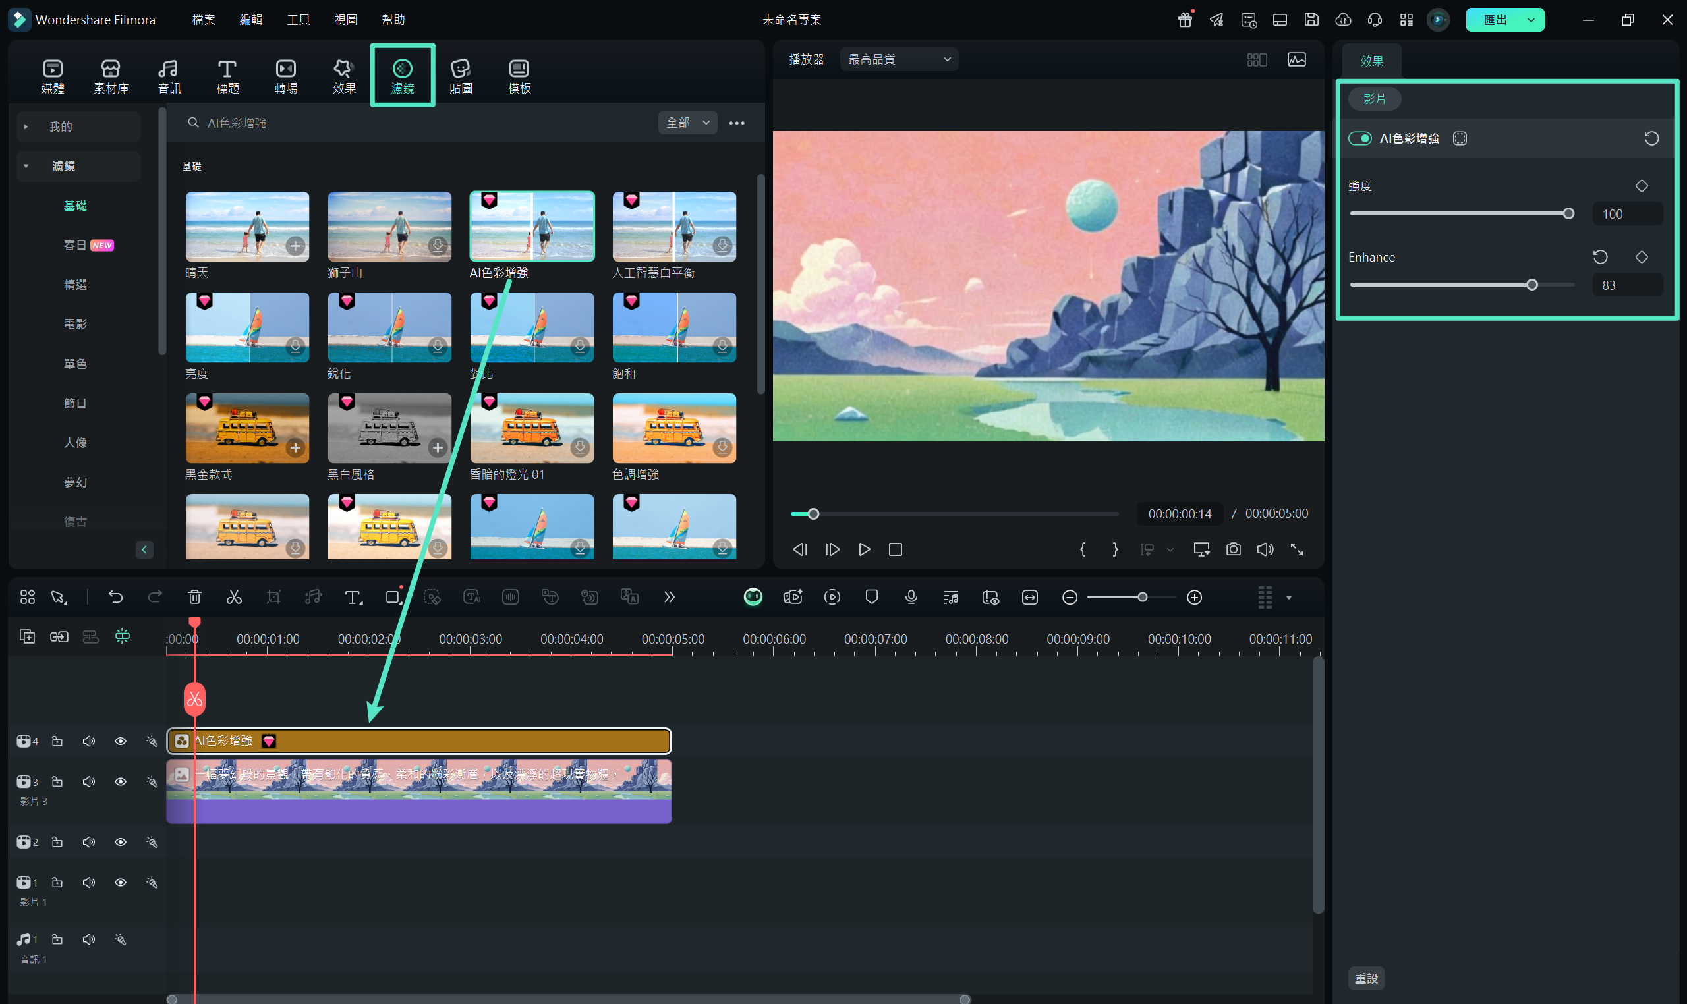Image resolution: width=1687 pixels, height=1004 pixels.
Task: Open the 全部 filter dropdown
Action: [x=687, y=123]
